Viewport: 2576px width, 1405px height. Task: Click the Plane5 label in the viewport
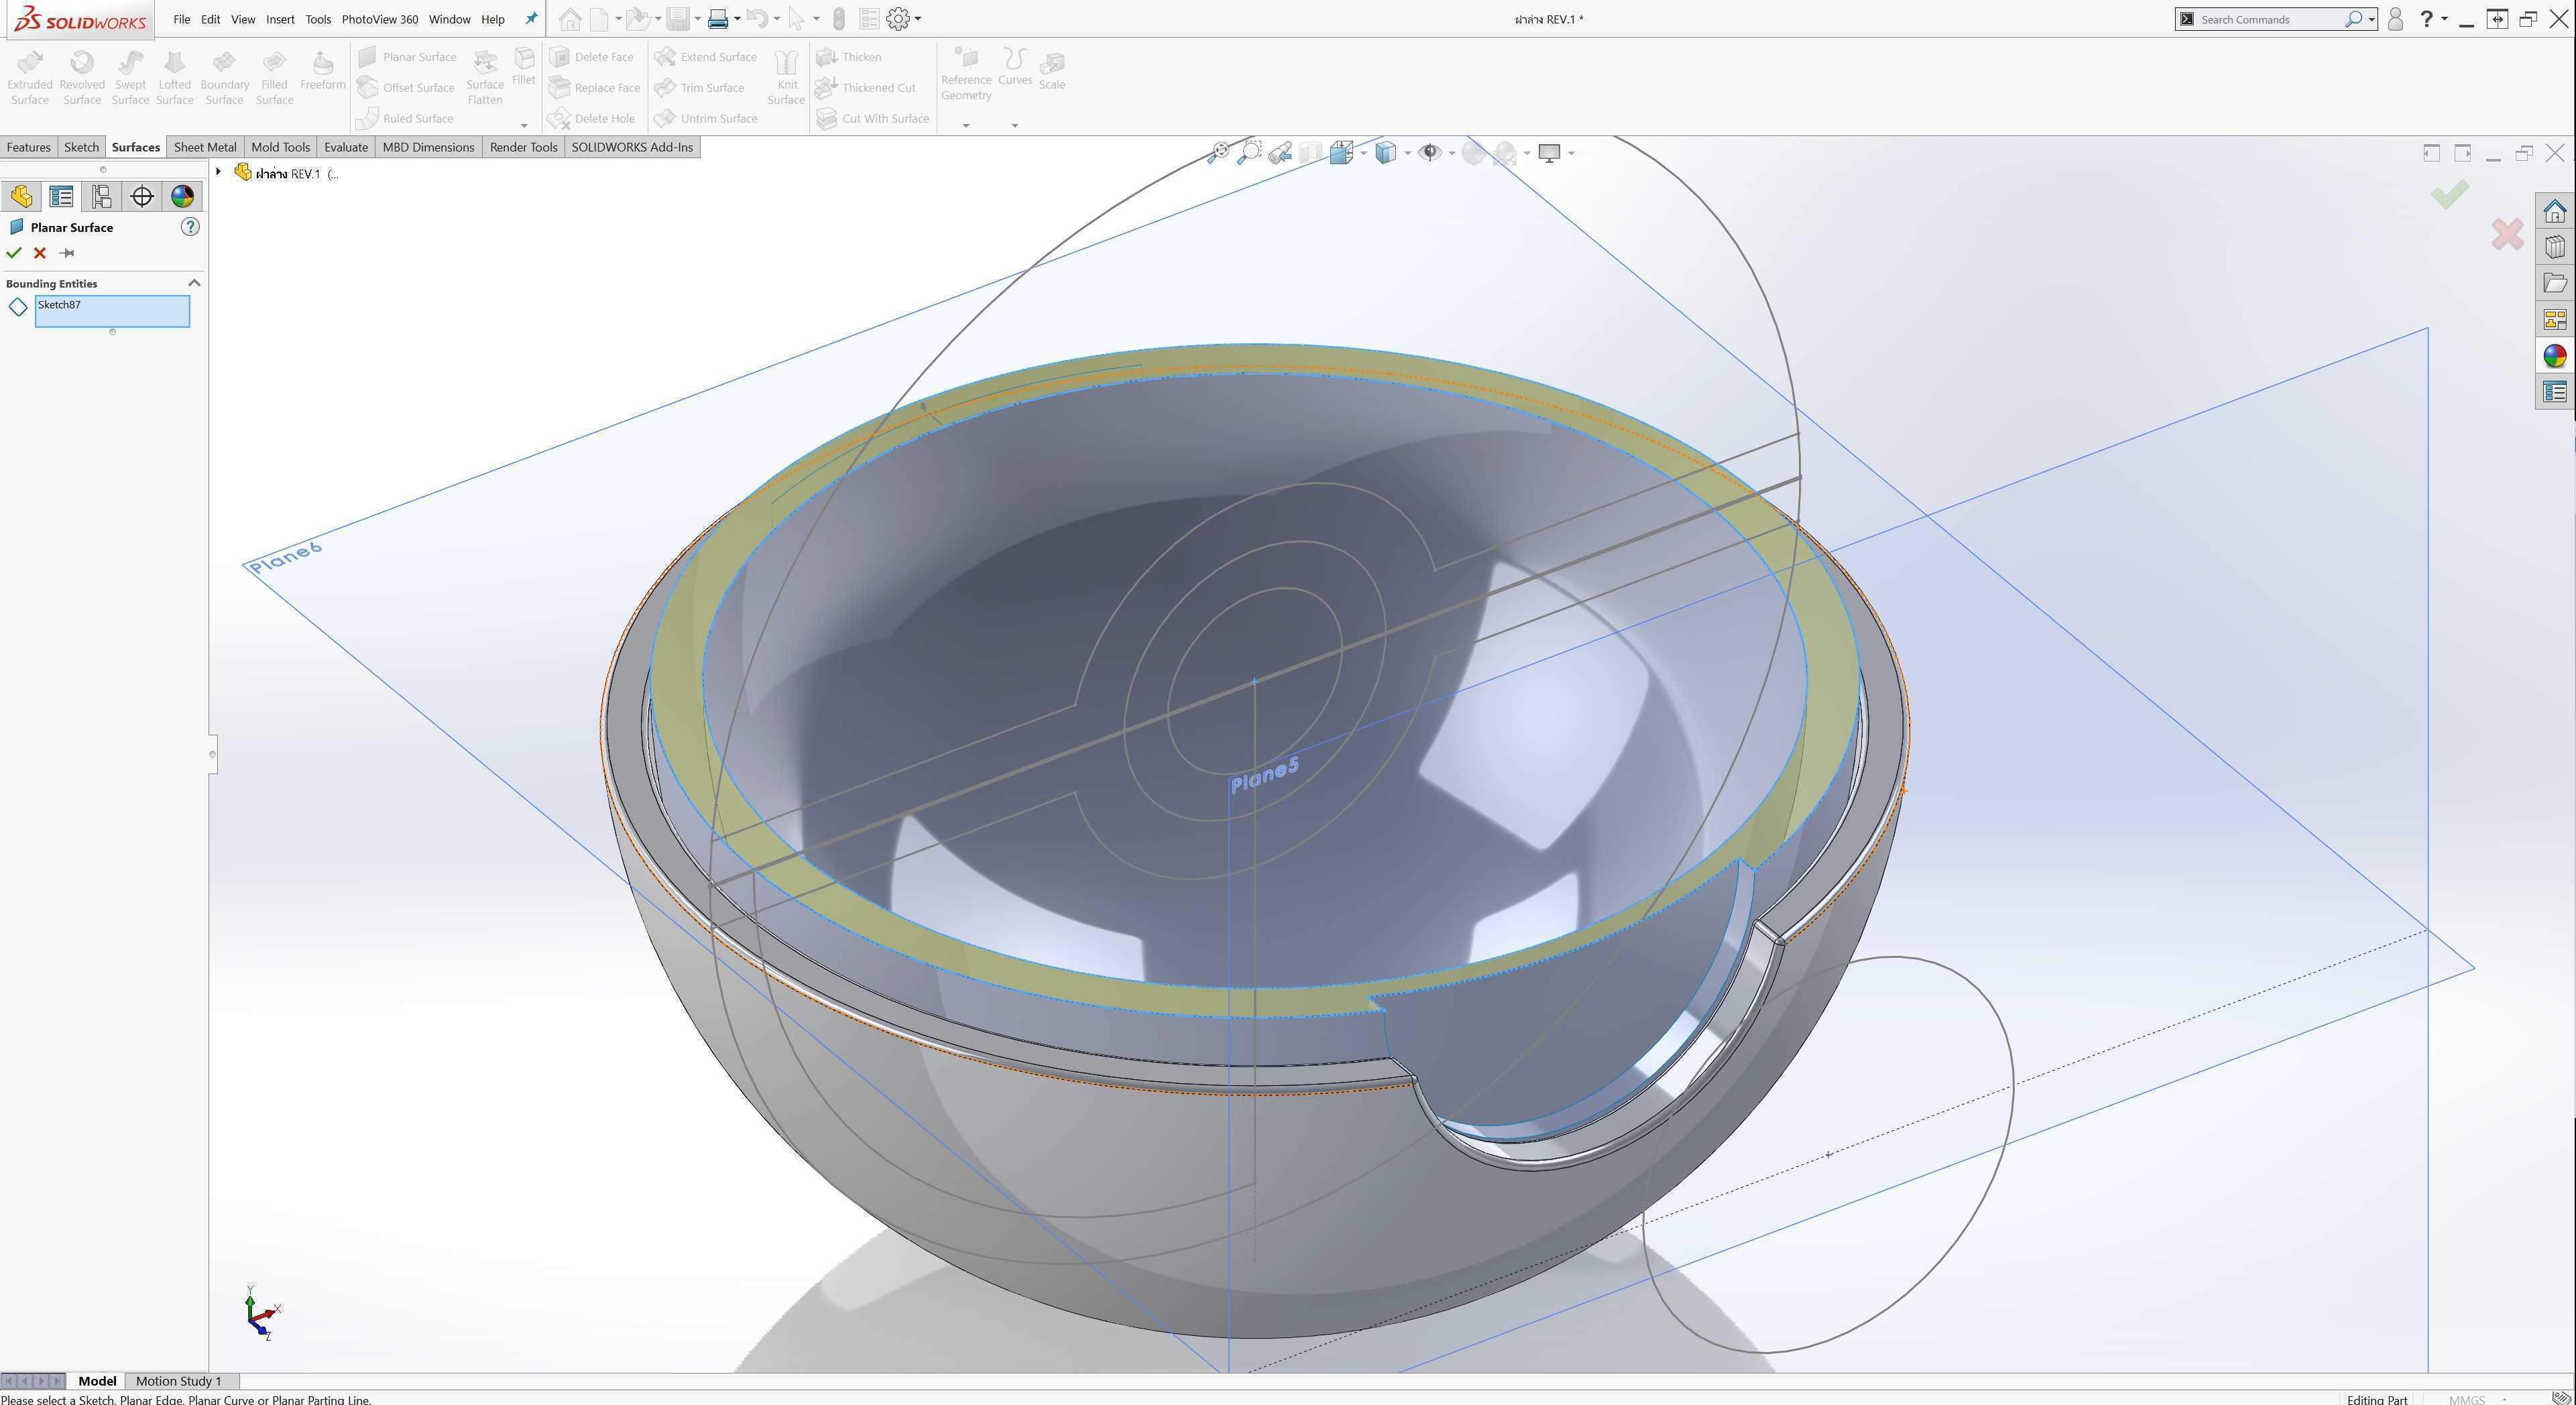click(1265, 774)
